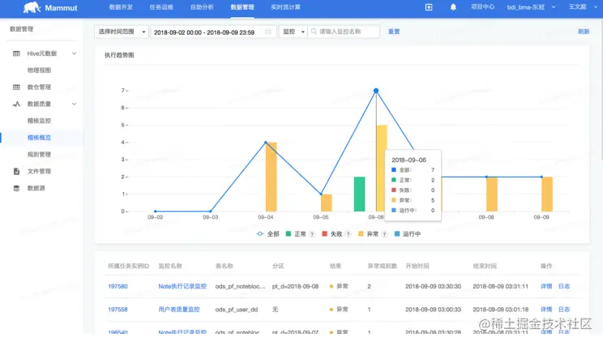Screen dimensions: 603x342
Task: Open 数仓管理 sidebar item
Action: coord(39,88)
